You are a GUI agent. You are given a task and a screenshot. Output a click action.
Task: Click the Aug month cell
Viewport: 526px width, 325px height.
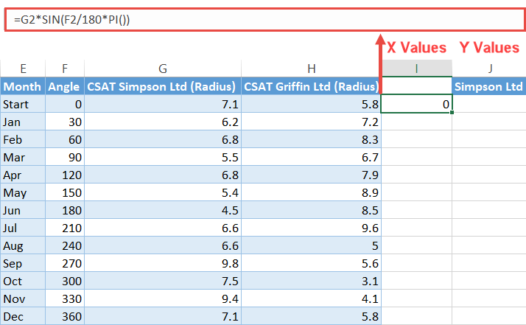pos(23,245)
